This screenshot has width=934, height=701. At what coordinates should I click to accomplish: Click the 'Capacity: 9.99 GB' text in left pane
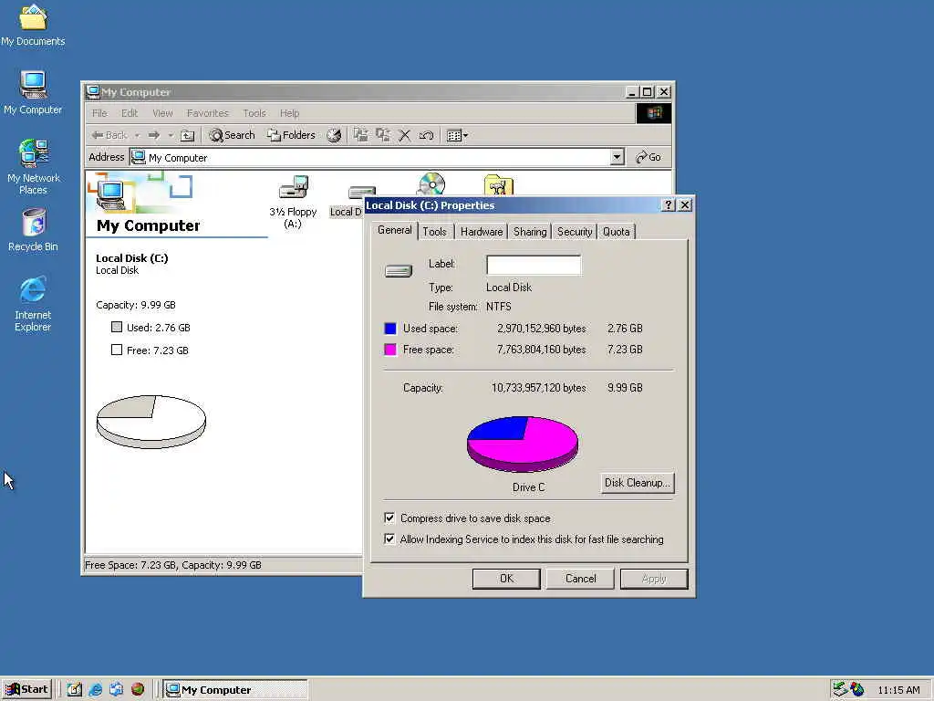[x=136, y=305]
